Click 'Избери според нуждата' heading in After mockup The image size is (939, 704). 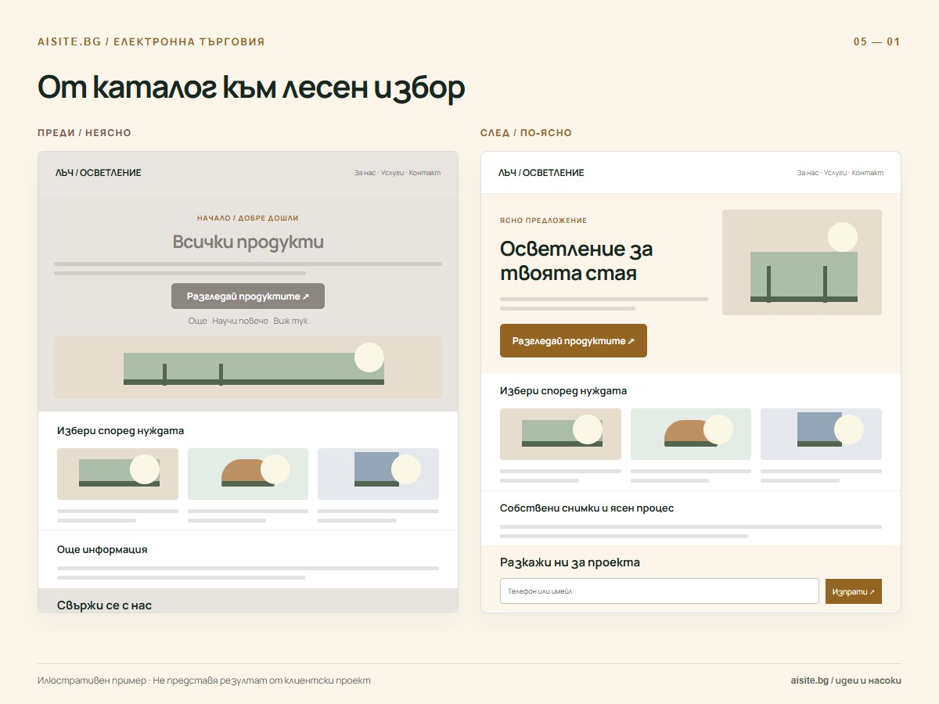tap(563, 391)
